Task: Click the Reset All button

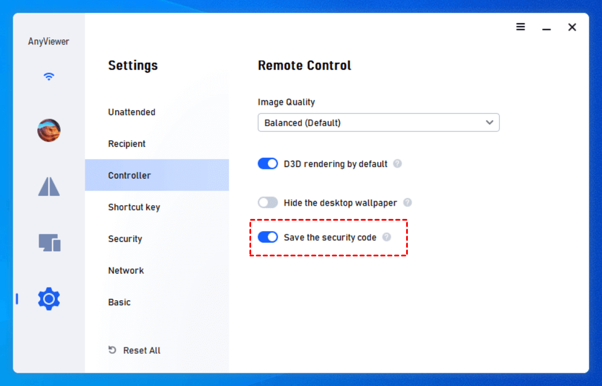Action: [135, 350]
